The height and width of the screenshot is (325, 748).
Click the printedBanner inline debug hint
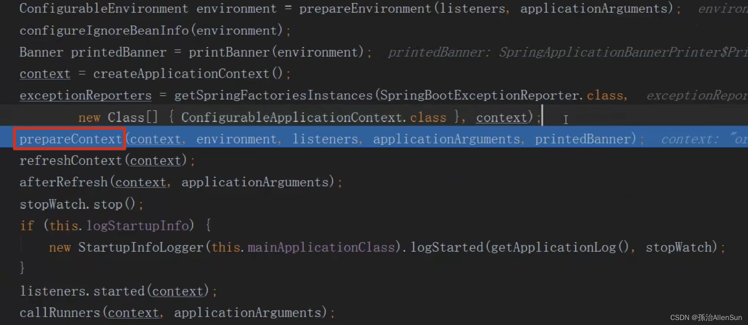tap(568, 52)
